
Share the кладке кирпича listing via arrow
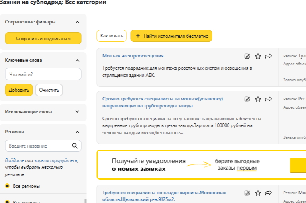pyautogui.click(x=268, y=193)
